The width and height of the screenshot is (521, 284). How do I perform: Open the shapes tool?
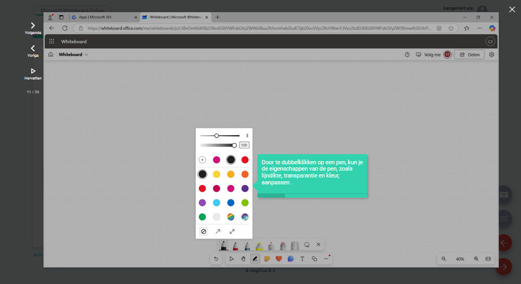click(x=314, y=259)
